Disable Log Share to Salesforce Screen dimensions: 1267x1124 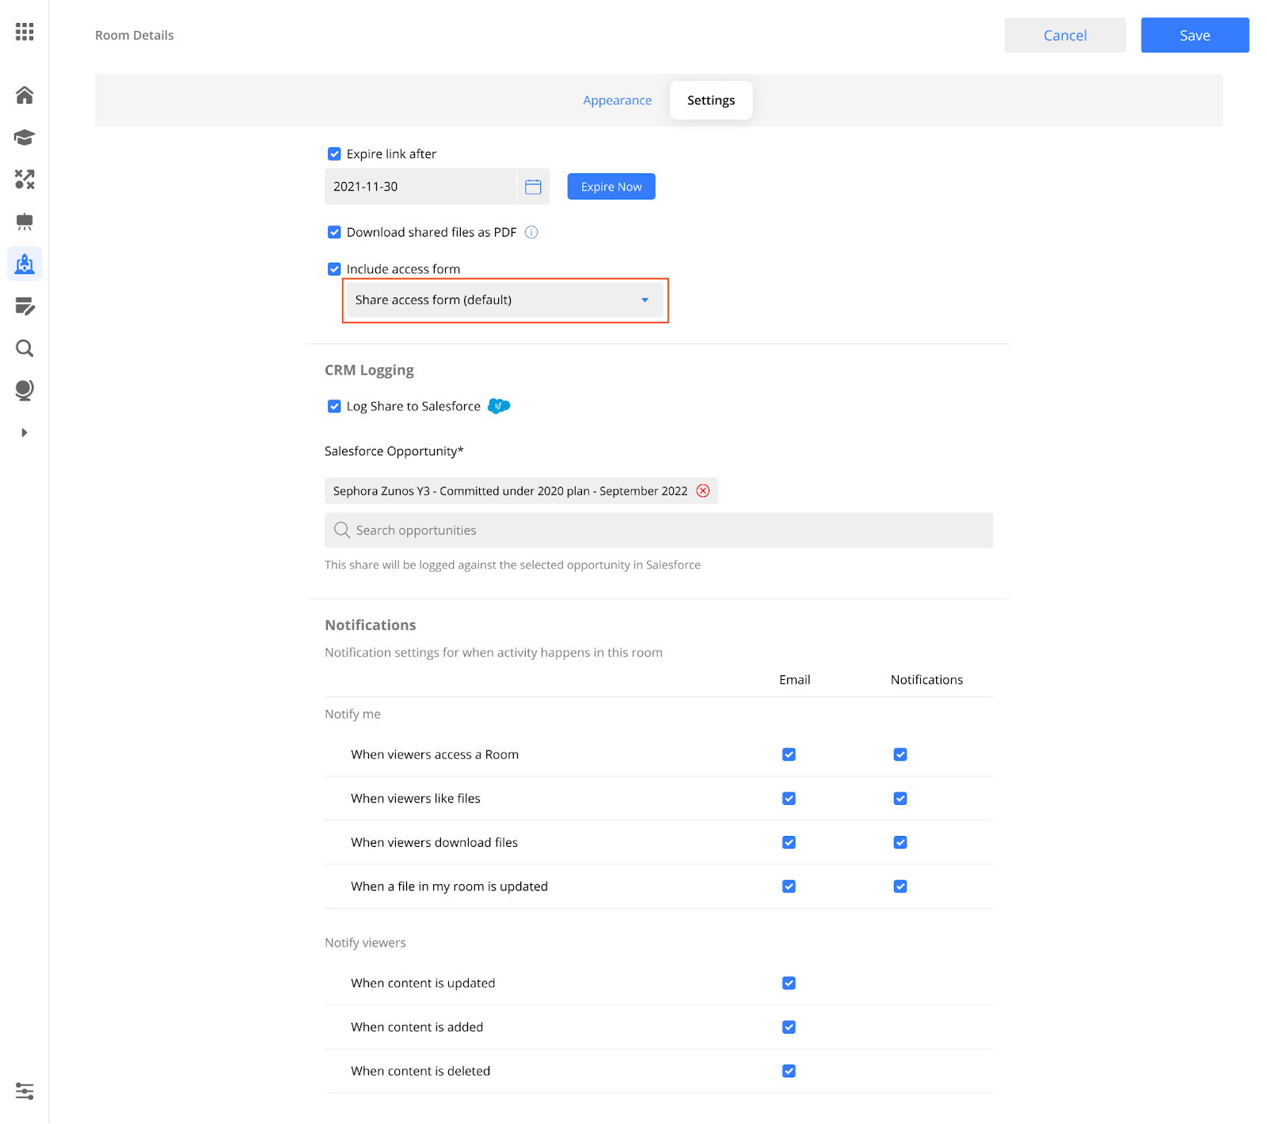[x=334, y=407]
